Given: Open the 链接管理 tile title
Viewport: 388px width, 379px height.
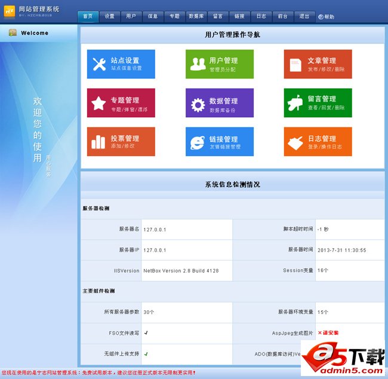Looking at the screenshot, I should pos(223,139).
